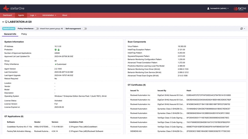Screen dimensions: 248x139
Task: Toggle the Policy Inheritance switch
Action: 37,29
